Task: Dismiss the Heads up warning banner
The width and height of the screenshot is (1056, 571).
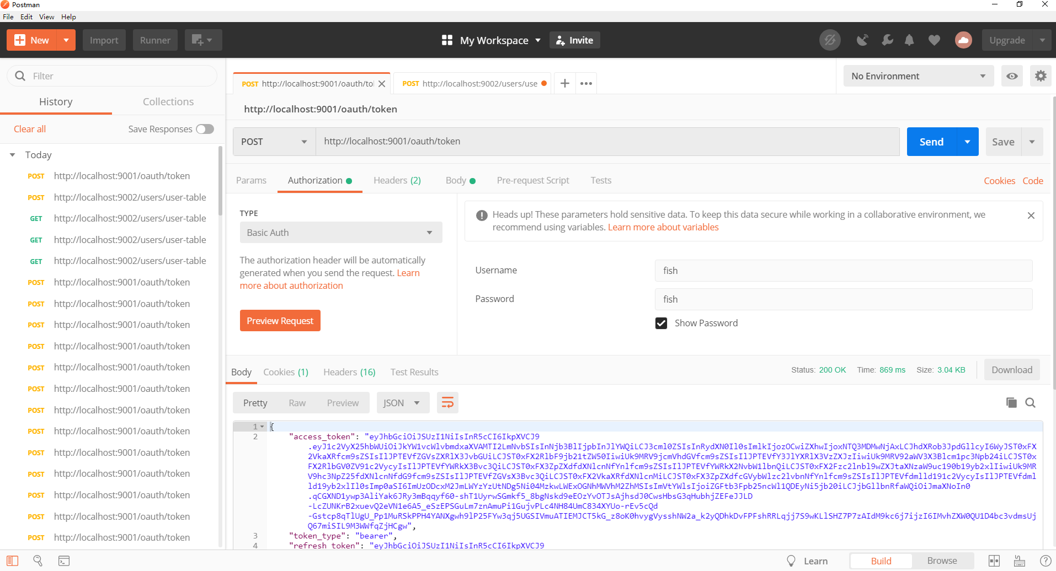Action: 1031,216
